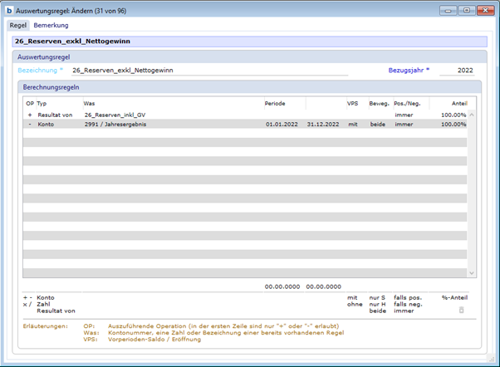Click the app logo in title bar
The width and height of the screenshot is (500, 367).
pos(9,10)
